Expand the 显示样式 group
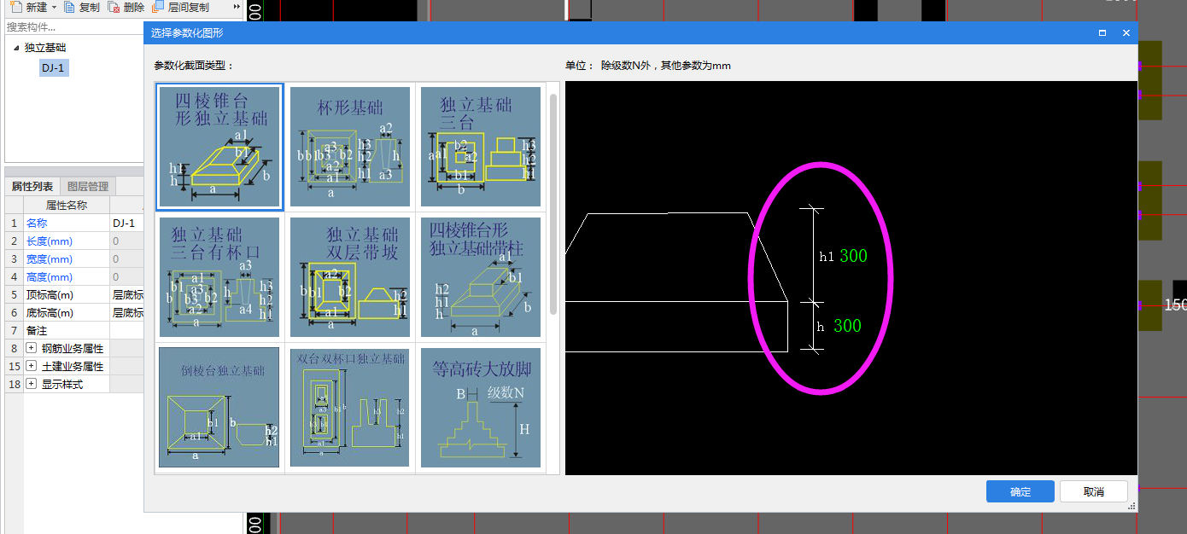1187x534 pixels. pos(32,384)
